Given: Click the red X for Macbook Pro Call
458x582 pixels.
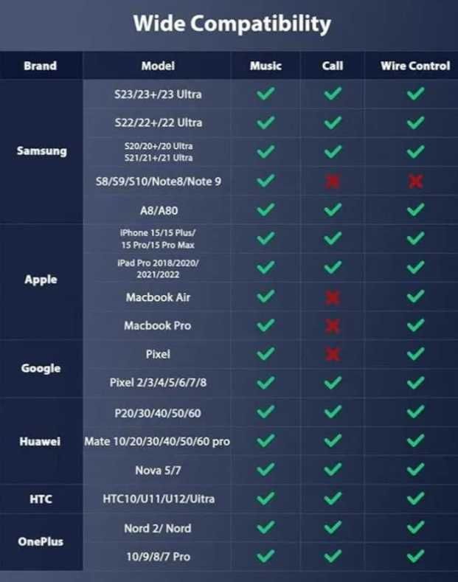Looking at the screenshot, I should pos(333,326).
